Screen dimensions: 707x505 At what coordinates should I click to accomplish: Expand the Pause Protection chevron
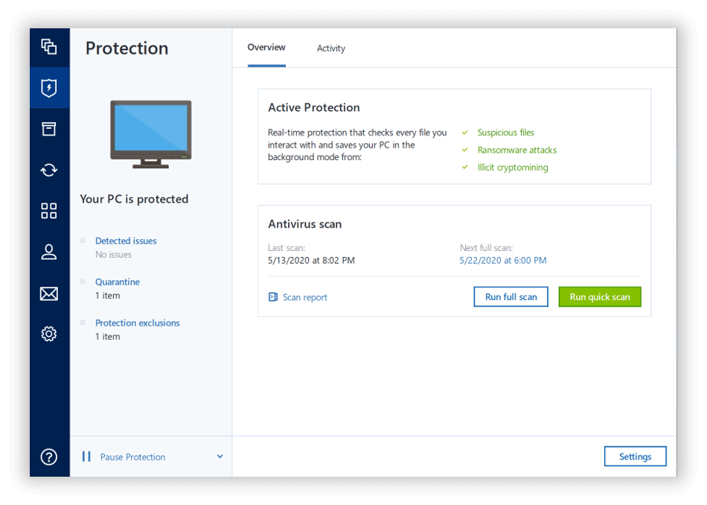point(220,457)
